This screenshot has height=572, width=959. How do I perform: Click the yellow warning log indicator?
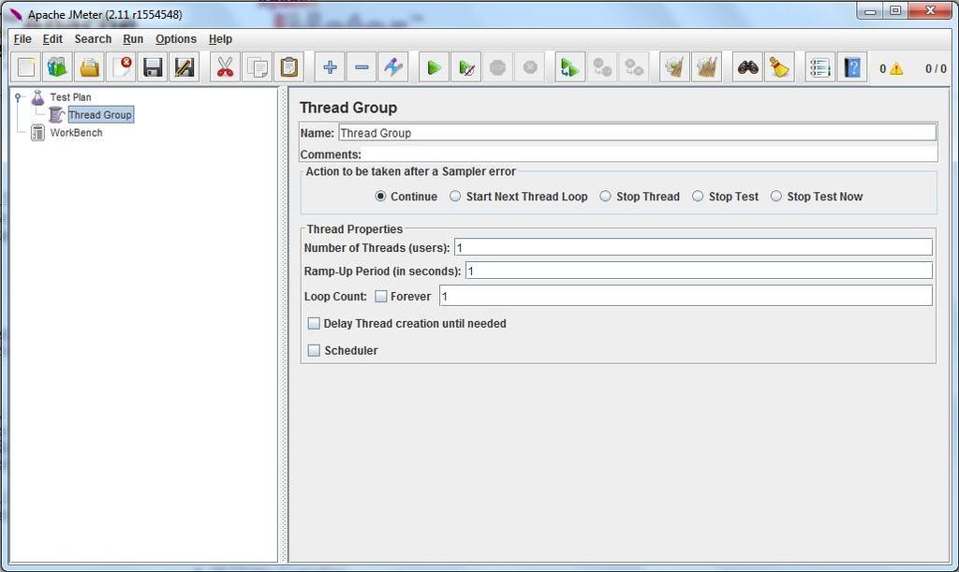[x=896, y=68]
